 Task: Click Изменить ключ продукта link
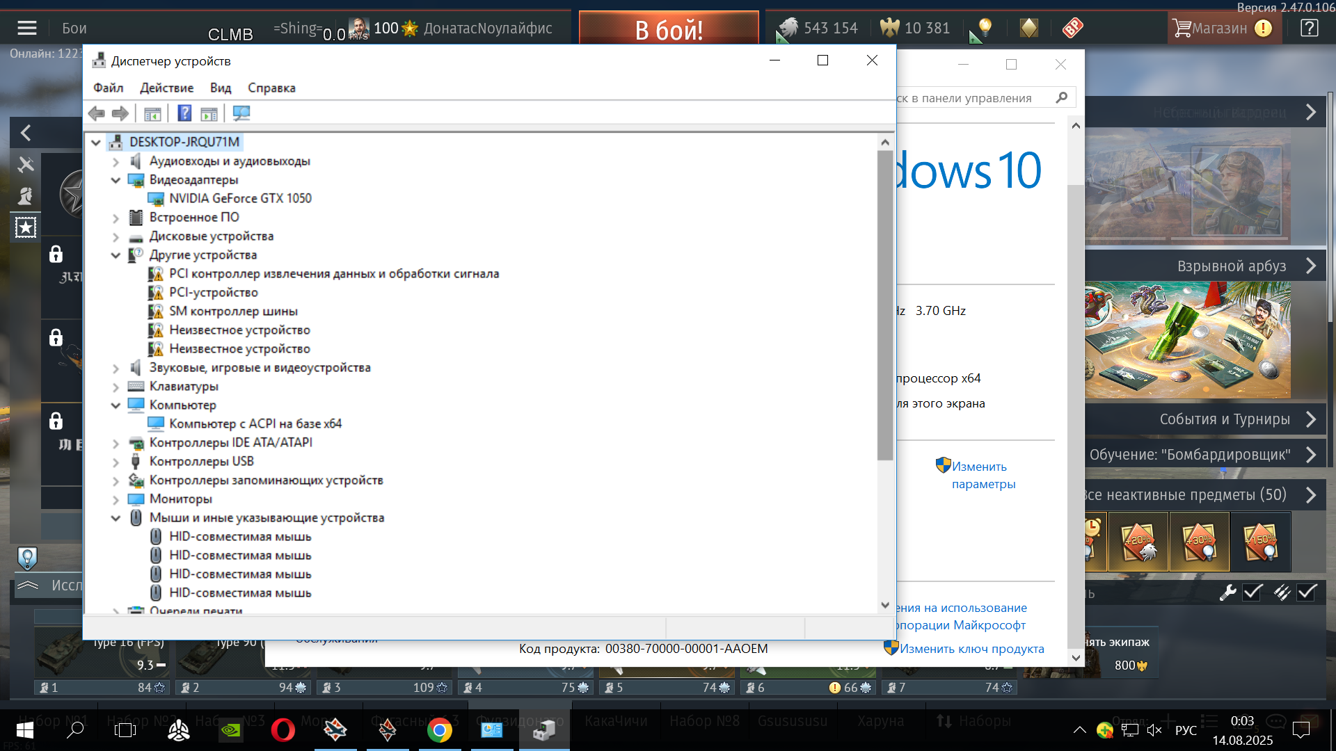click(972, 649)
